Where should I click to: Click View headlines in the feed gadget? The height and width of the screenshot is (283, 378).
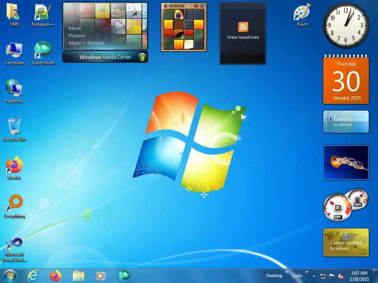[243, 37]
